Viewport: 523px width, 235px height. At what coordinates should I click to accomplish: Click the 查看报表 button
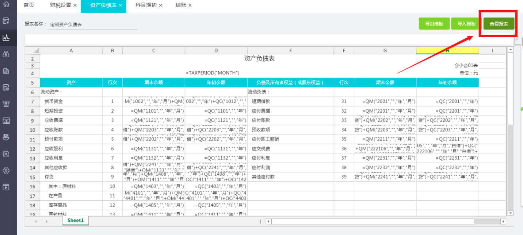pos(499,24)
